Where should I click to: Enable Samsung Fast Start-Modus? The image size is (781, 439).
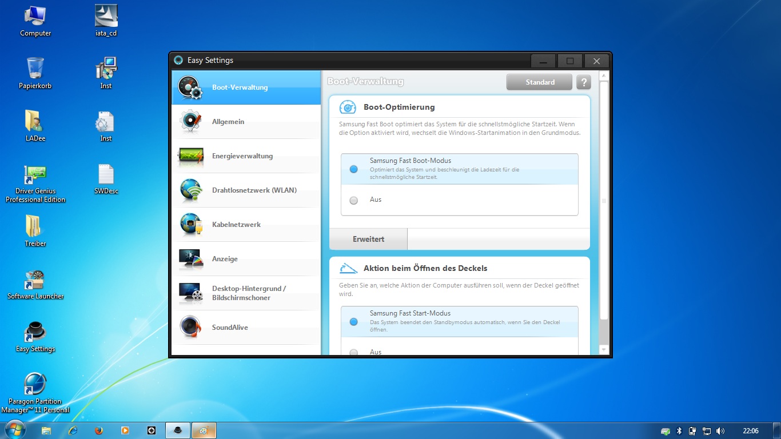[x=353, y=322]
